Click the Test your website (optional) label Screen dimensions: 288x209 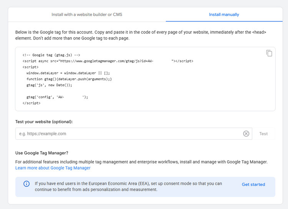coord(44,122)
